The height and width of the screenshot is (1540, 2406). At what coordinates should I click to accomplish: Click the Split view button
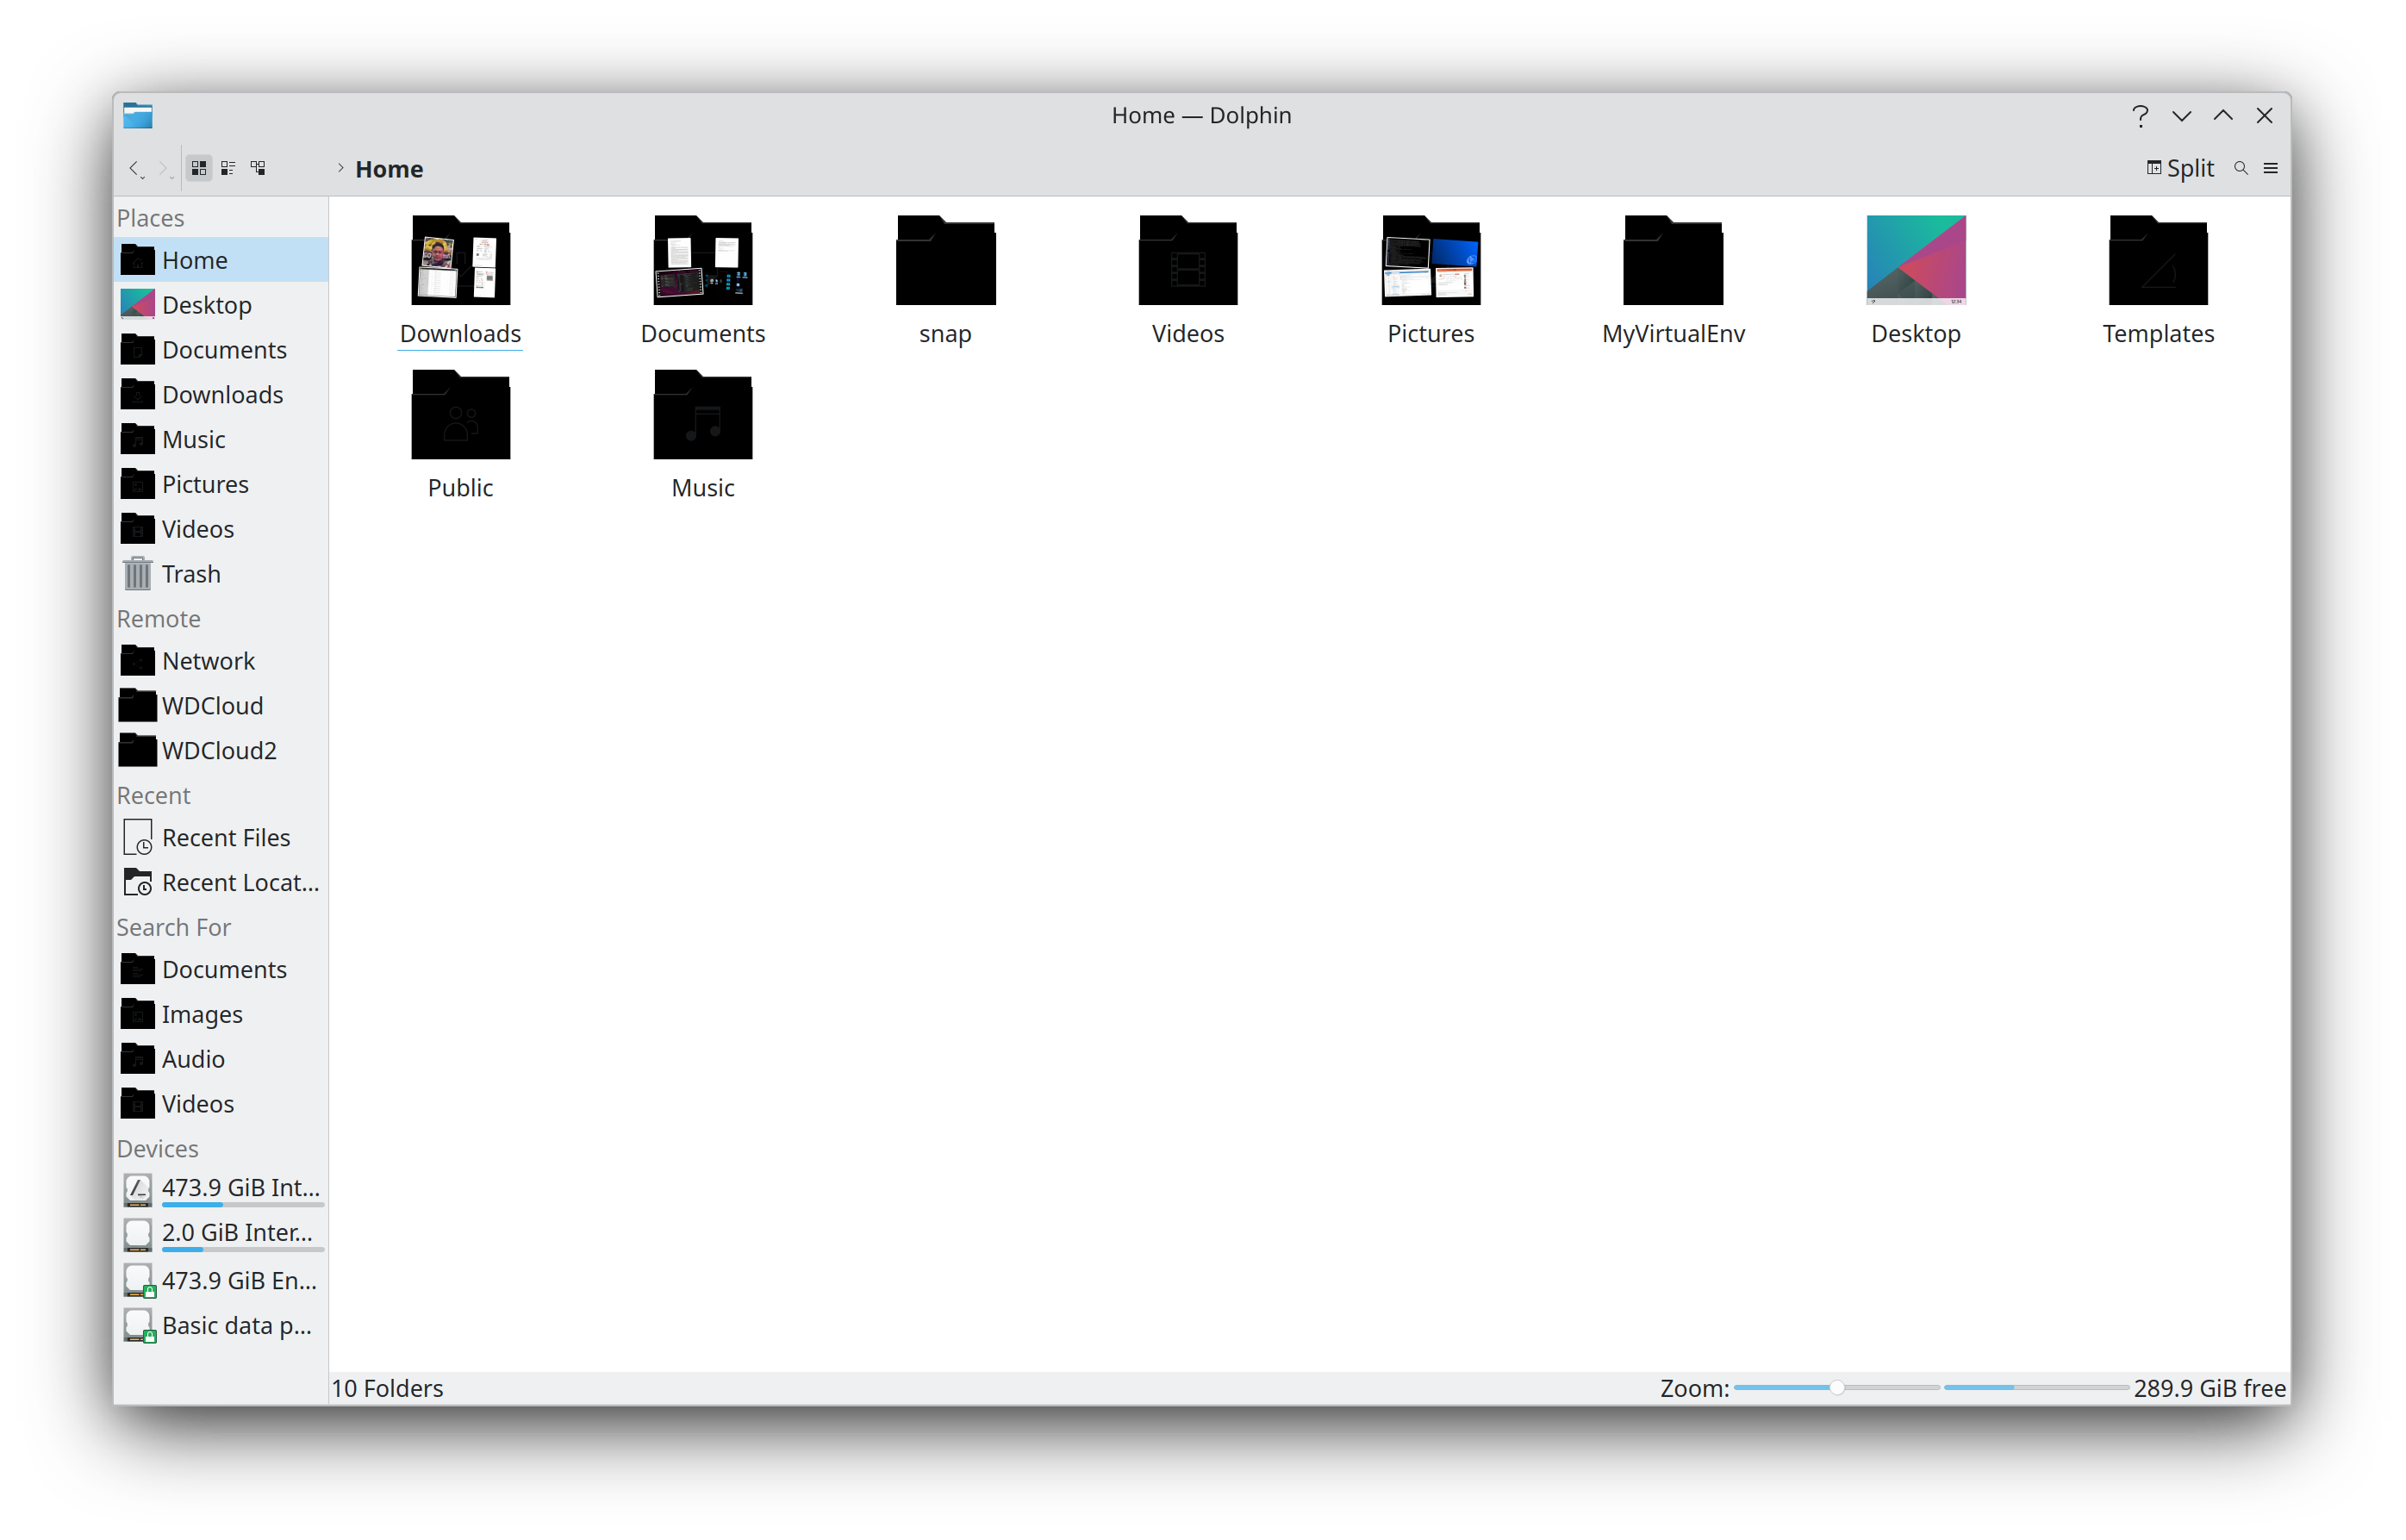[x=2180, y=168]
